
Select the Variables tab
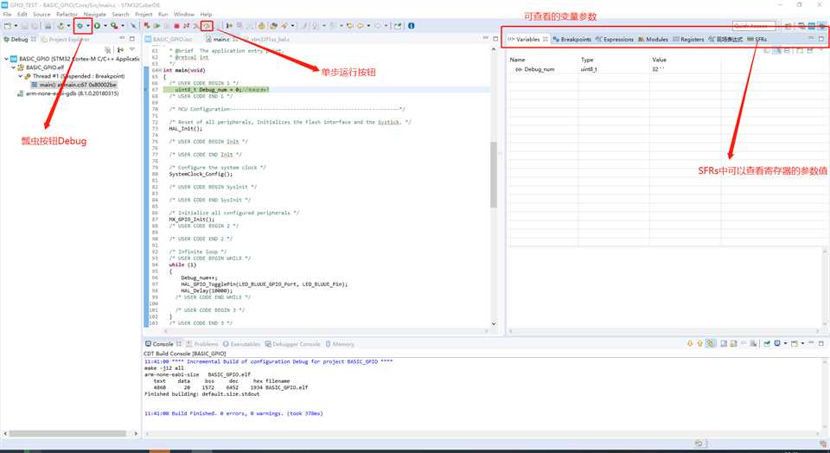point(527,39)
